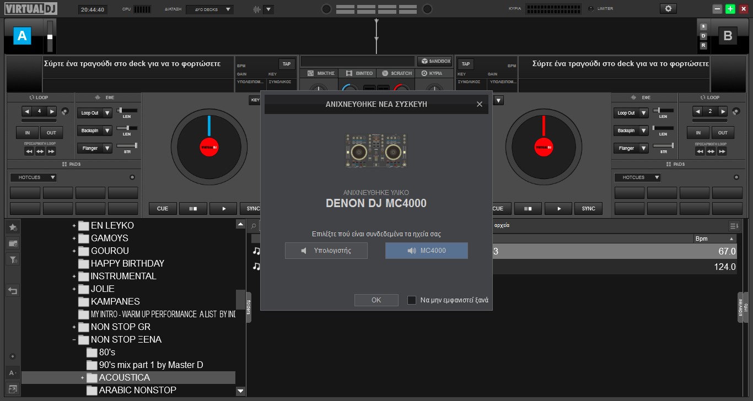Expand the ACOUSTICA folder
This screenshot has height=401, width=753.
coord(82,378)
